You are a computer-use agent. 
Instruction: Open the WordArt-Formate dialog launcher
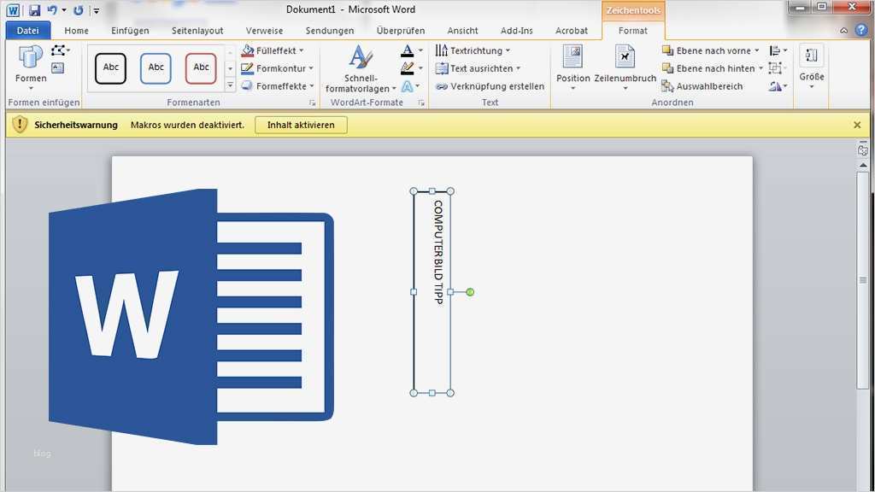[x=421, y=103]
